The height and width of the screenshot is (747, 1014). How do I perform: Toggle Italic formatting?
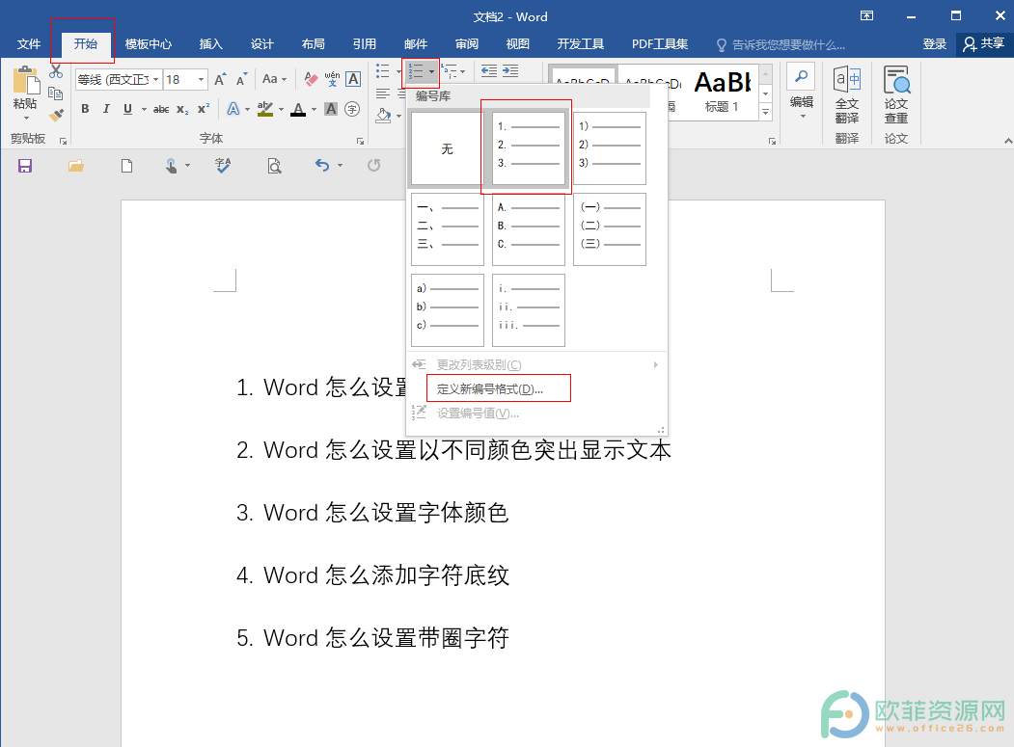pos(106,109)
